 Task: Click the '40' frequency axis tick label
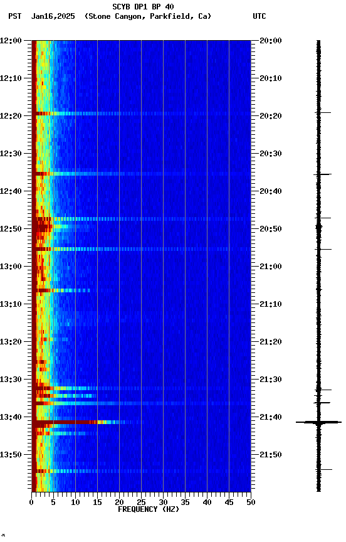(207, 503)
